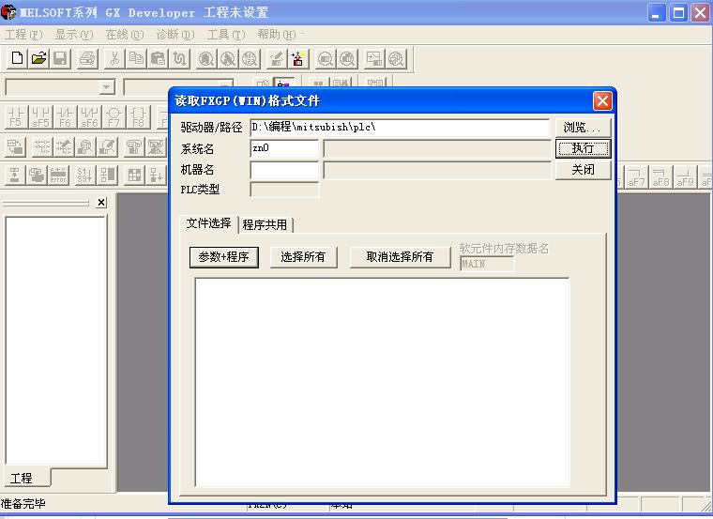
Task: Click the New Project toolbar icon
Action: pyautogui.click(x=17, y=58)
